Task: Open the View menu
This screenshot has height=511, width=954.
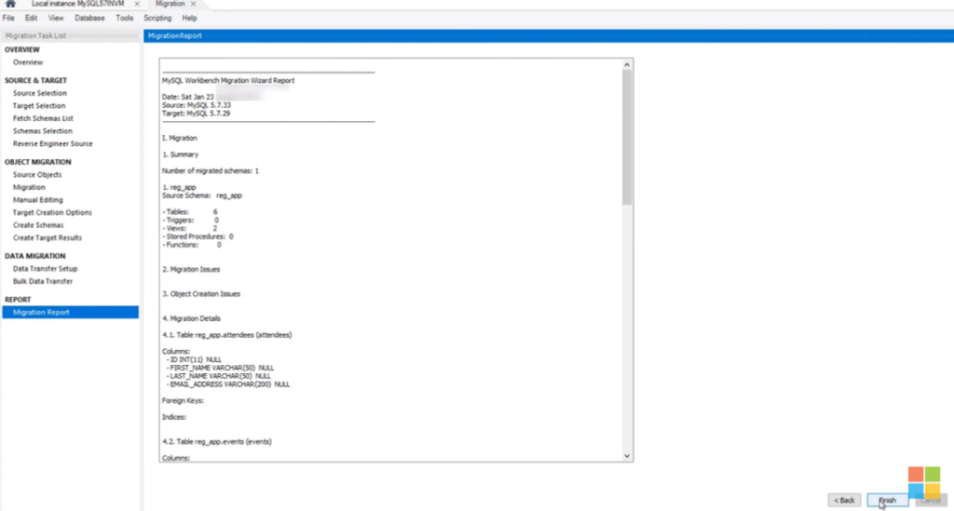Action: (x=56, y=19)
